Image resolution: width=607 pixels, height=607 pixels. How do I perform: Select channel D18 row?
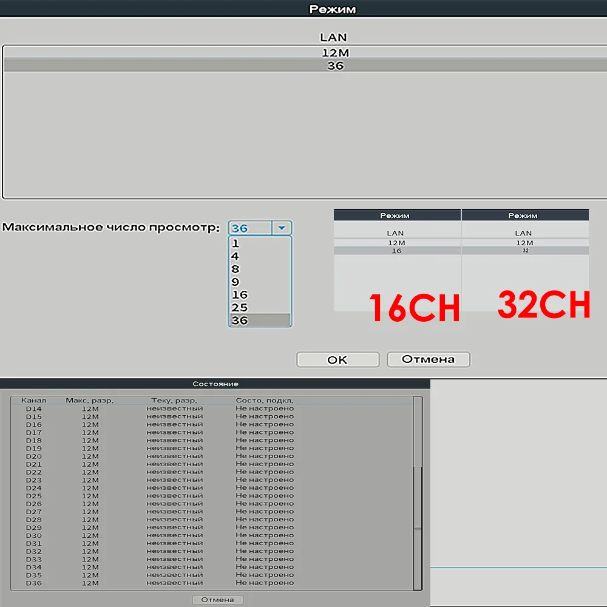pos(212,441)
